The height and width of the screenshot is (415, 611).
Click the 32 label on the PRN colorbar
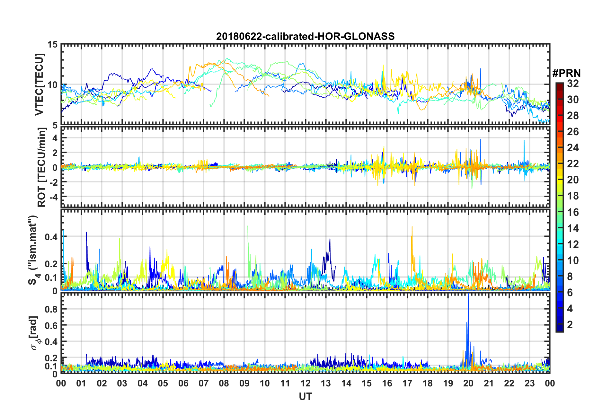click(573, 84)
